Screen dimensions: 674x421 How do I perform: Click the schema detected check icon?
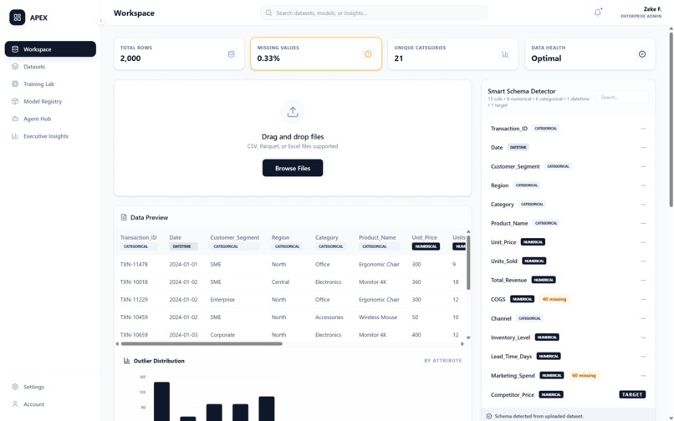click(x=488, y=416)
